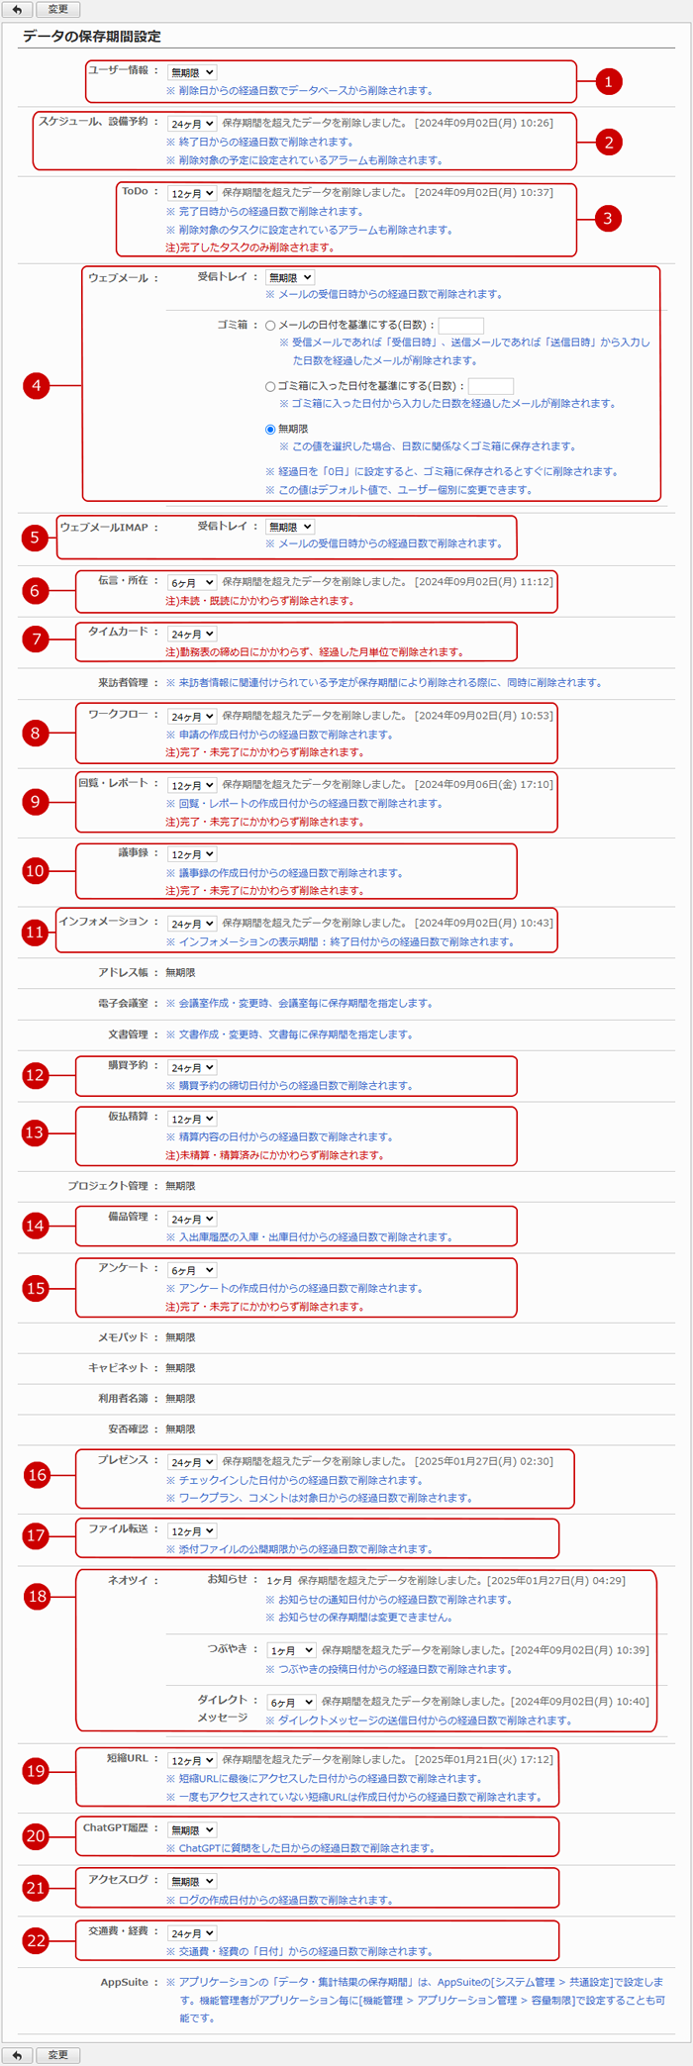This screenshot has width=693, height=2066.
Task: Open the アクセスログ retention dropdown
Action: (x=192, y=1881)
